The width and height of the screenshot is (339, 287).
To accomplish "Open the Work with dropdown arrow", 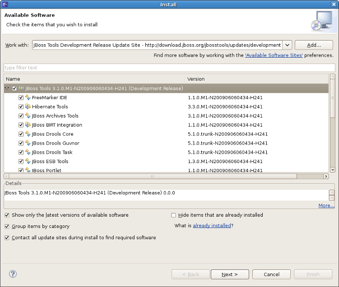I will click(x=287, y=45).
